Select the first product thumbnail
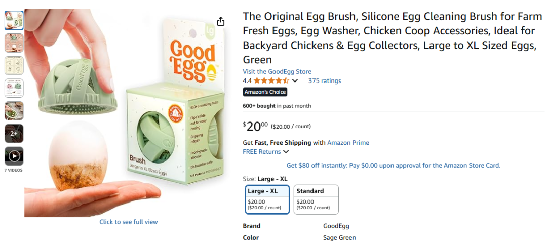The height and width of the screenshot is (243, 547). click(14, 20)
